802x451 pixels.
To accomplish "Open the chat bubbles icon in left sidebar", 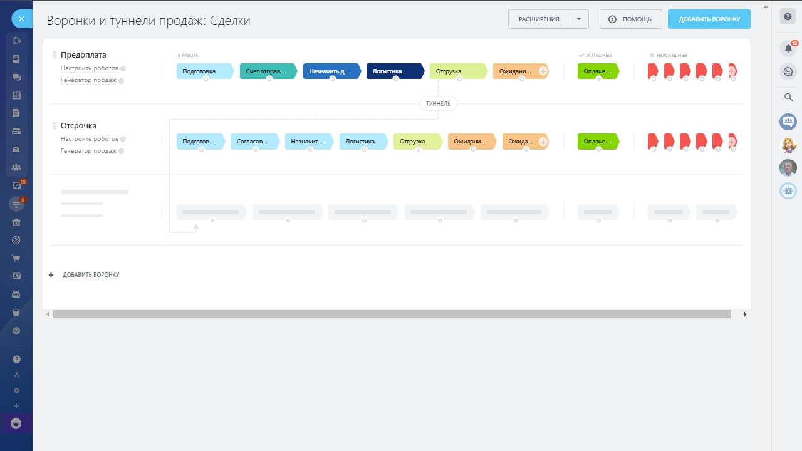I will click(16, 77).
